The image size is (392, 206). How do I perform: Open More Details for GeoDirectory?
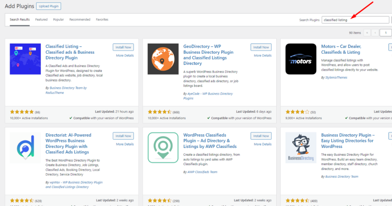click(263, 56)
